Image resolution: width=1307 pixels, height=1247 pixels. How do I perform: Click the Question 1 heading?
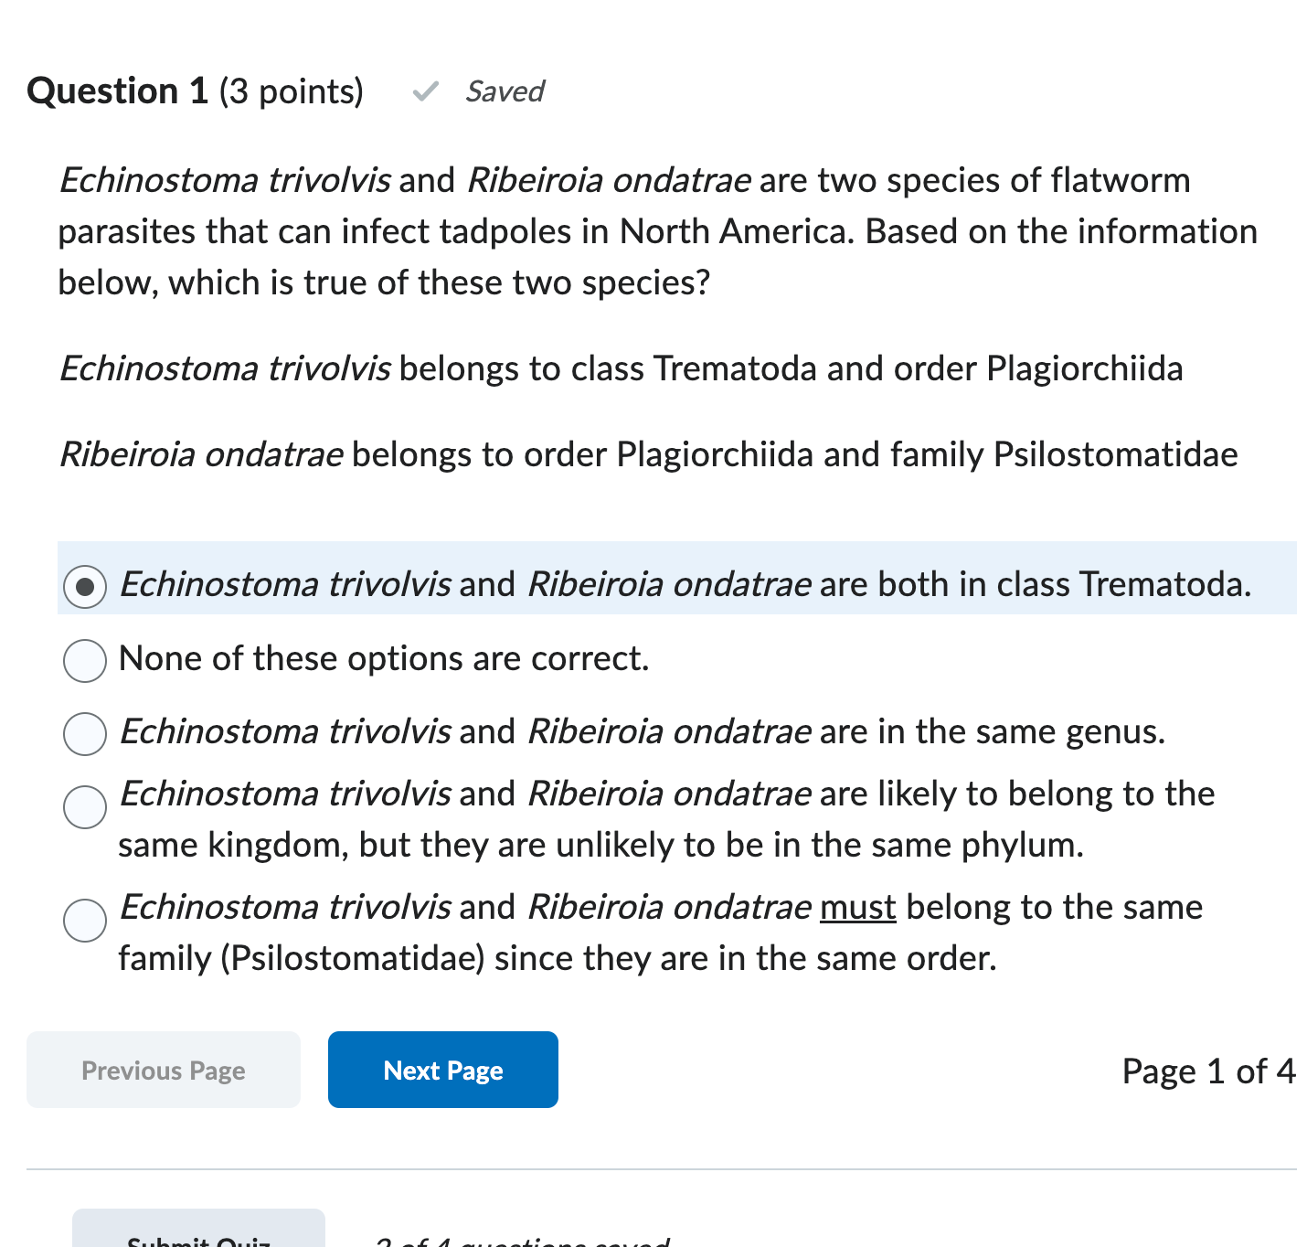pyautogui.click(x=117, y=91)
